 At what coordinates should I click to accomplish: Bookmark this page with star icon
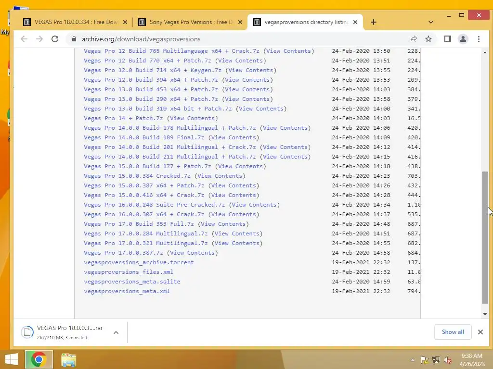coord(428,39)
